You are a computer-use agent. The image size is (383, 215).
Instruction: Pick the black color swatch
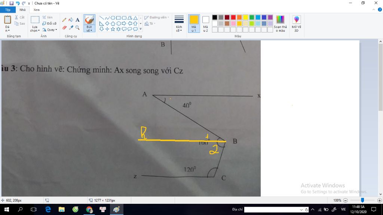click(x=215, y=17)
